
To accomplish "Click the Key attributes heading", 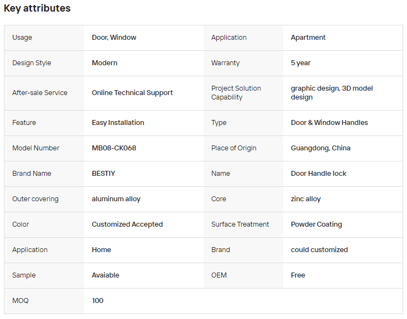I will pyautogui.click(x=37, y=8).
